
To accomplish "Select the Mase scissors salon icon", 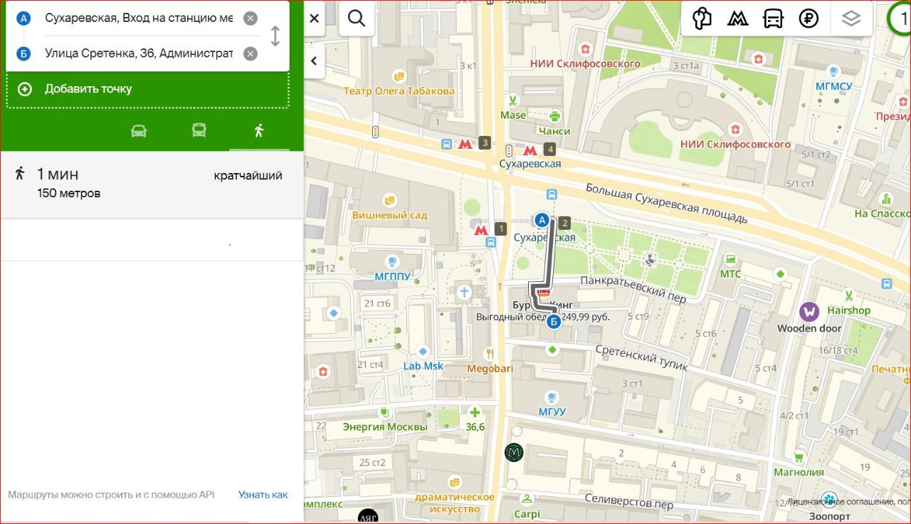I will pyautogui.click(x=512, y=100).
